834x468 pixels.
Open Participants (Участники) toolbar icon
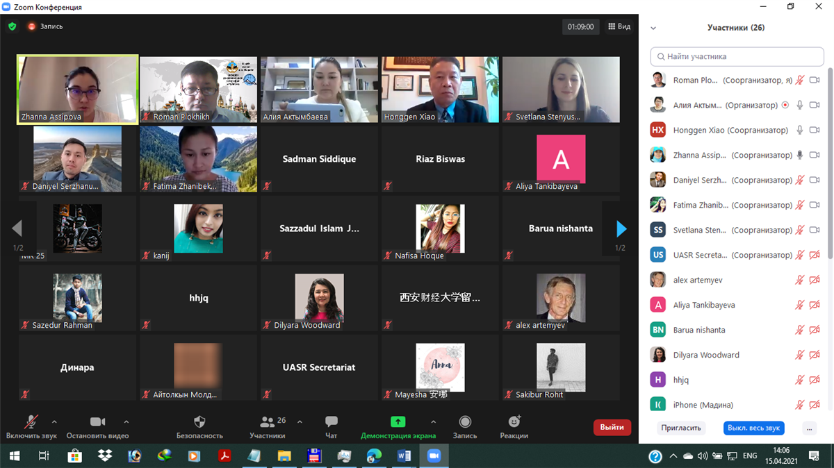(x=267, y=422)
